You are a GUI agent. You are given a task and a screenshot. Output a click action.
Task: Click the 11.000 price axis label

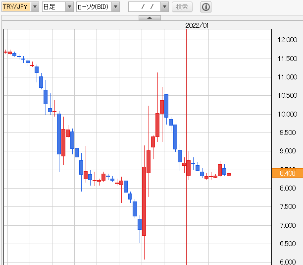coord(287,77)
